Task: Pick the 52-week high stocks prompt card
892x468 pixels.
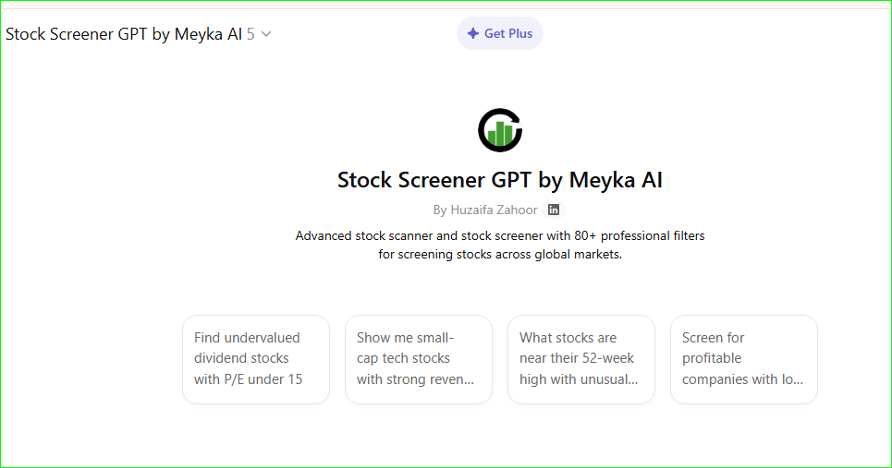Action: pos(581,359)
